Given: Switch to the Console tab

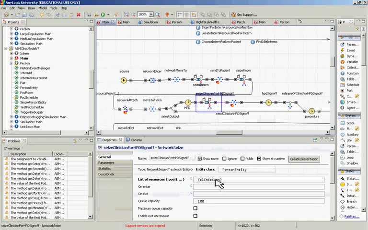Looking at the screenshot, I should [x=134, y=140].
